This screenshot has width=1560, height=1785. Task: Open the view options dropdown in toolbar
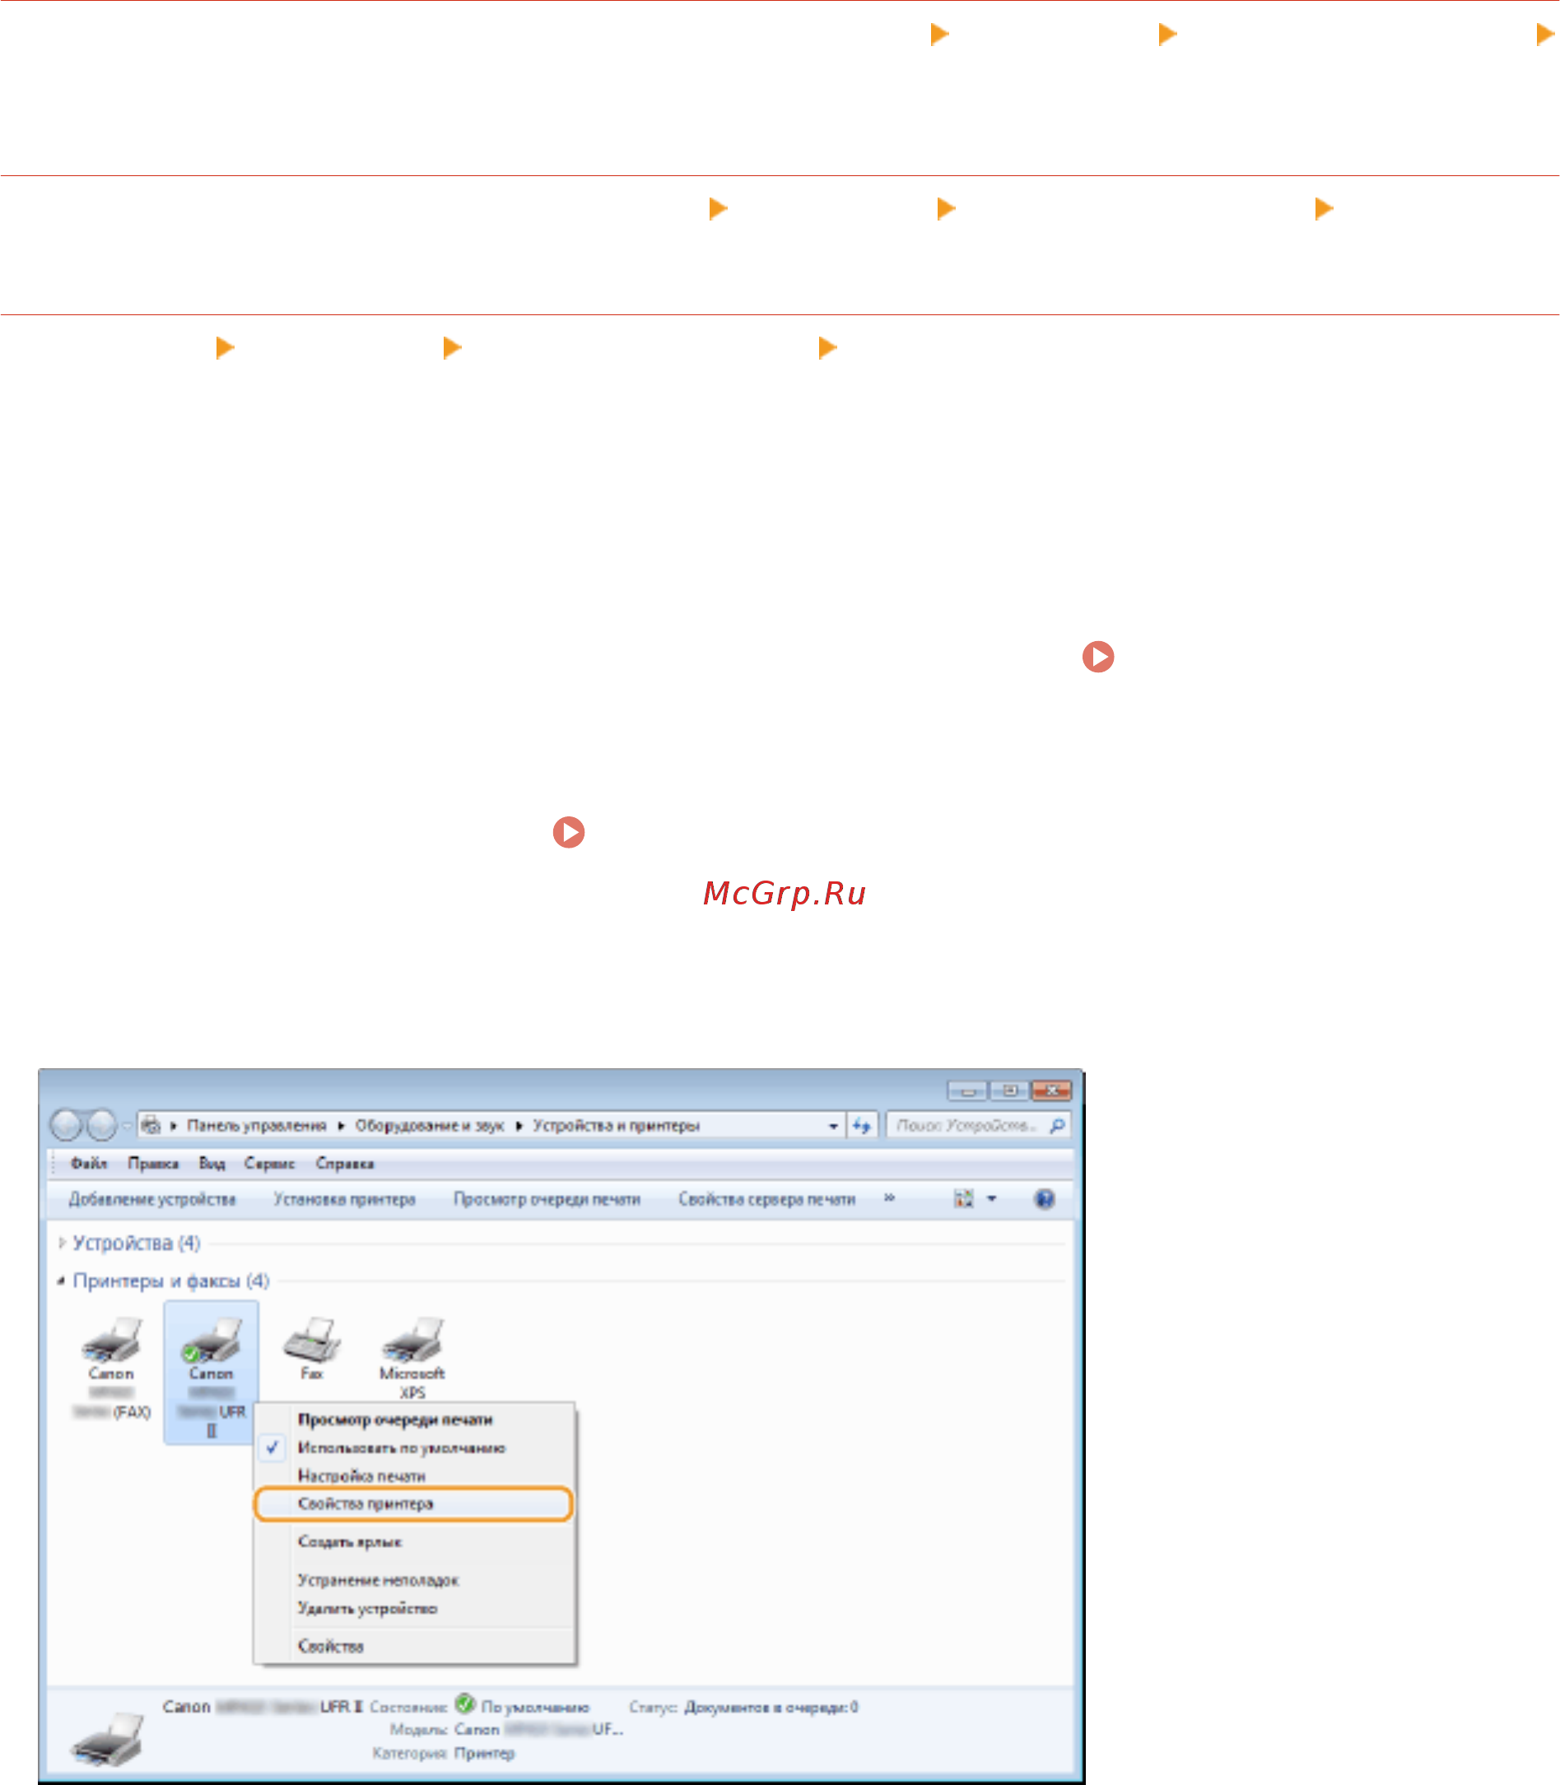(991, 1199)
